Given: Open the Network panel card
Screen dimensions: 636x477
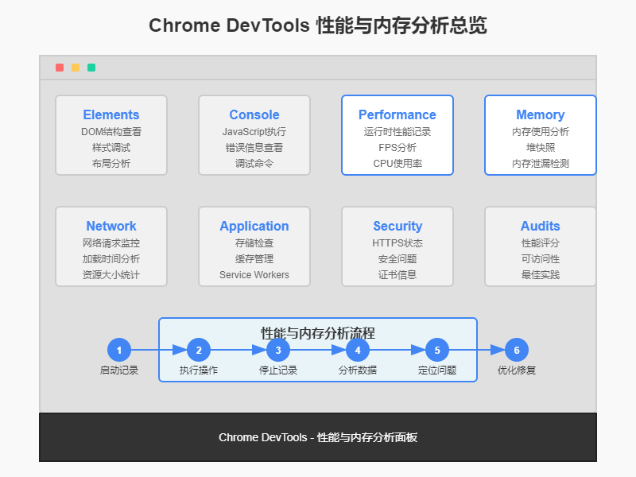Looking at the screenshot, I should pyautogui.click(x=111, y=246).
